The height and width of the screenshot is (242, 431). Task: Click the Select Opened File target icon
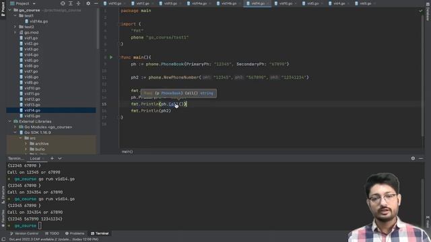(x=63, y=3)
